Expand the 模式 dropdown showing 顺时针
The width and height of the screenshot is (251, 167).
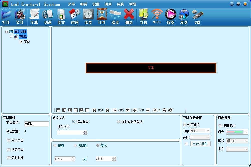(x=237, y=141)
